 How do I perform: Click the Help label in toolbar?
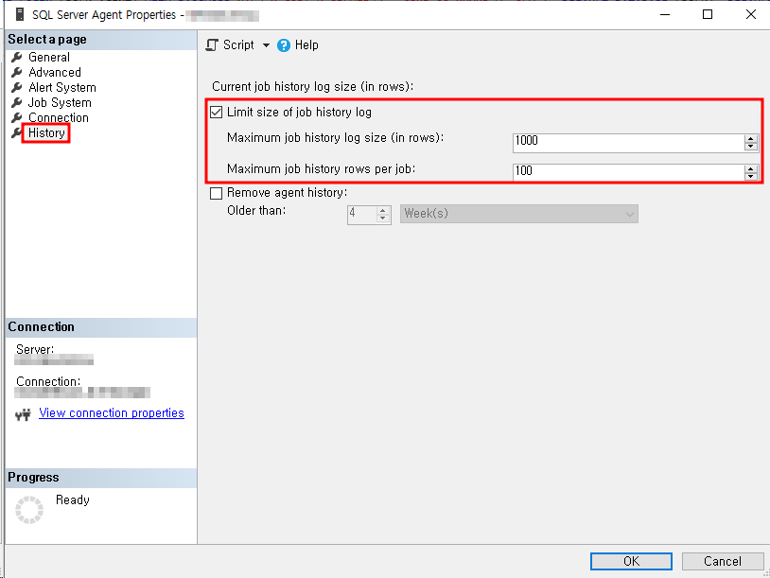pyautogui.click(x=306, y=45)
